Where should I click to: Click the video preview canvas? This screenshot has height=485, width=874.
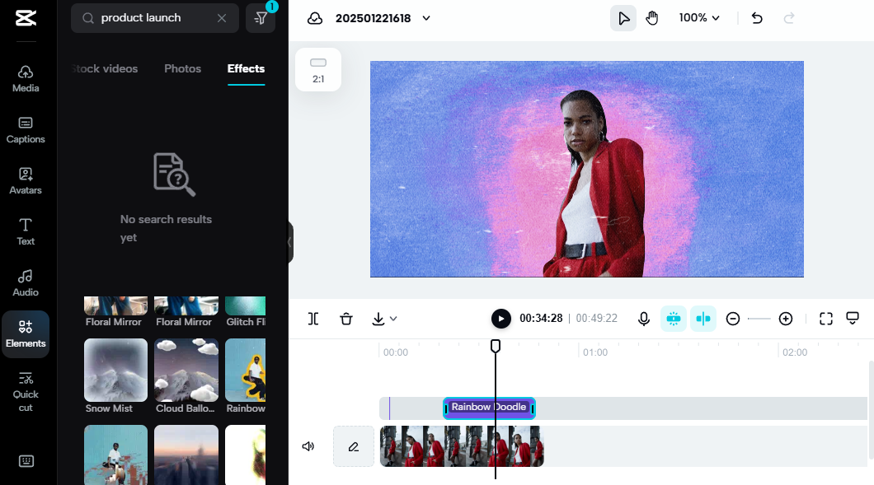pyautogui.click(x=587, y=169)
